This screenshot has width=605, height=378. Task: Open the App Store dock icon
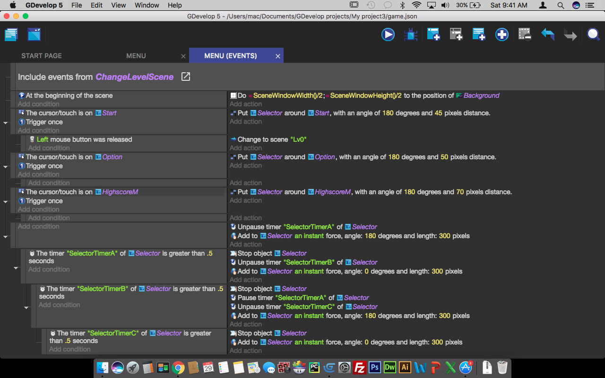[x=466, y=368]
